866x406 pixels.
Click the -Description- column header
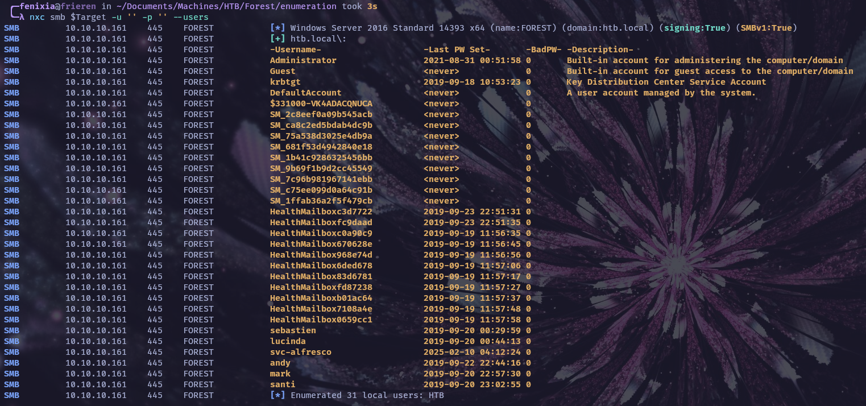[x=600, y=49]
